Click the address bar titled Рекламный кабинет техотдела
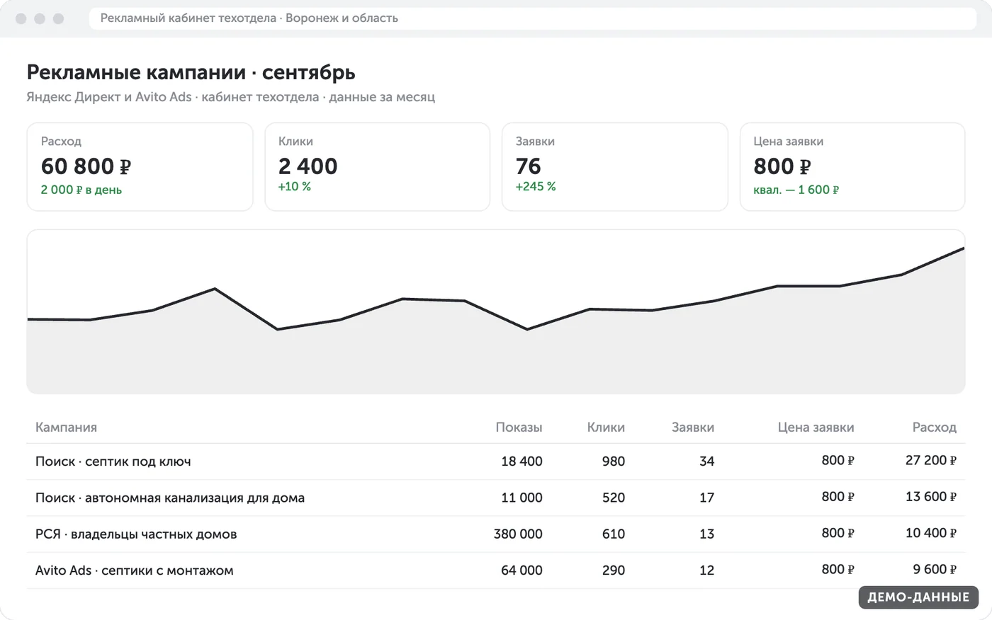This screenshot has width=992, height=620. [532, 18]
